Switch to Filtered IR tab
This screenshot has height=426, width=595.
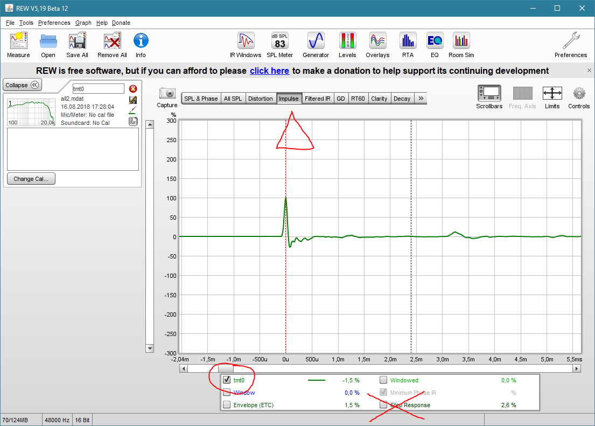pyautogui.click(x=318, y=99)
